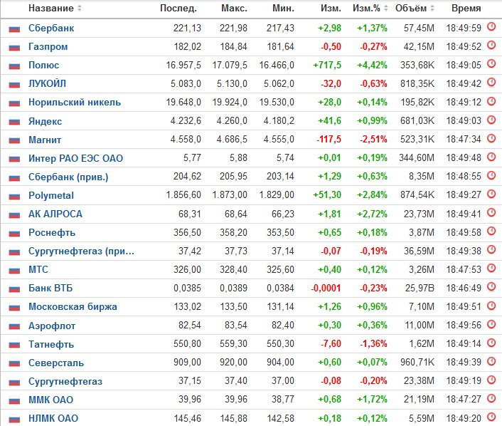Click the Russian flag icon beside Интер РАО ЕЭС ОАО

(x=14, y=159)
